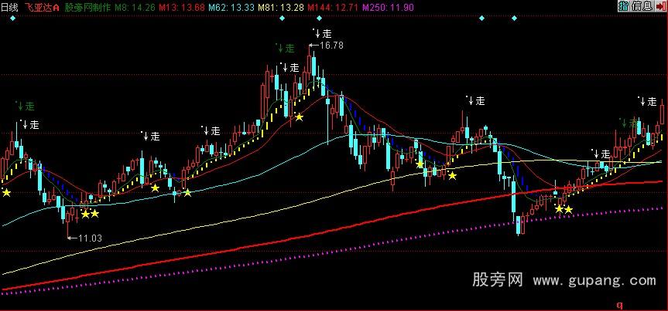Open the 日线 period selector
The height and width of the screenshot is (311, 668).
[11, 6]
